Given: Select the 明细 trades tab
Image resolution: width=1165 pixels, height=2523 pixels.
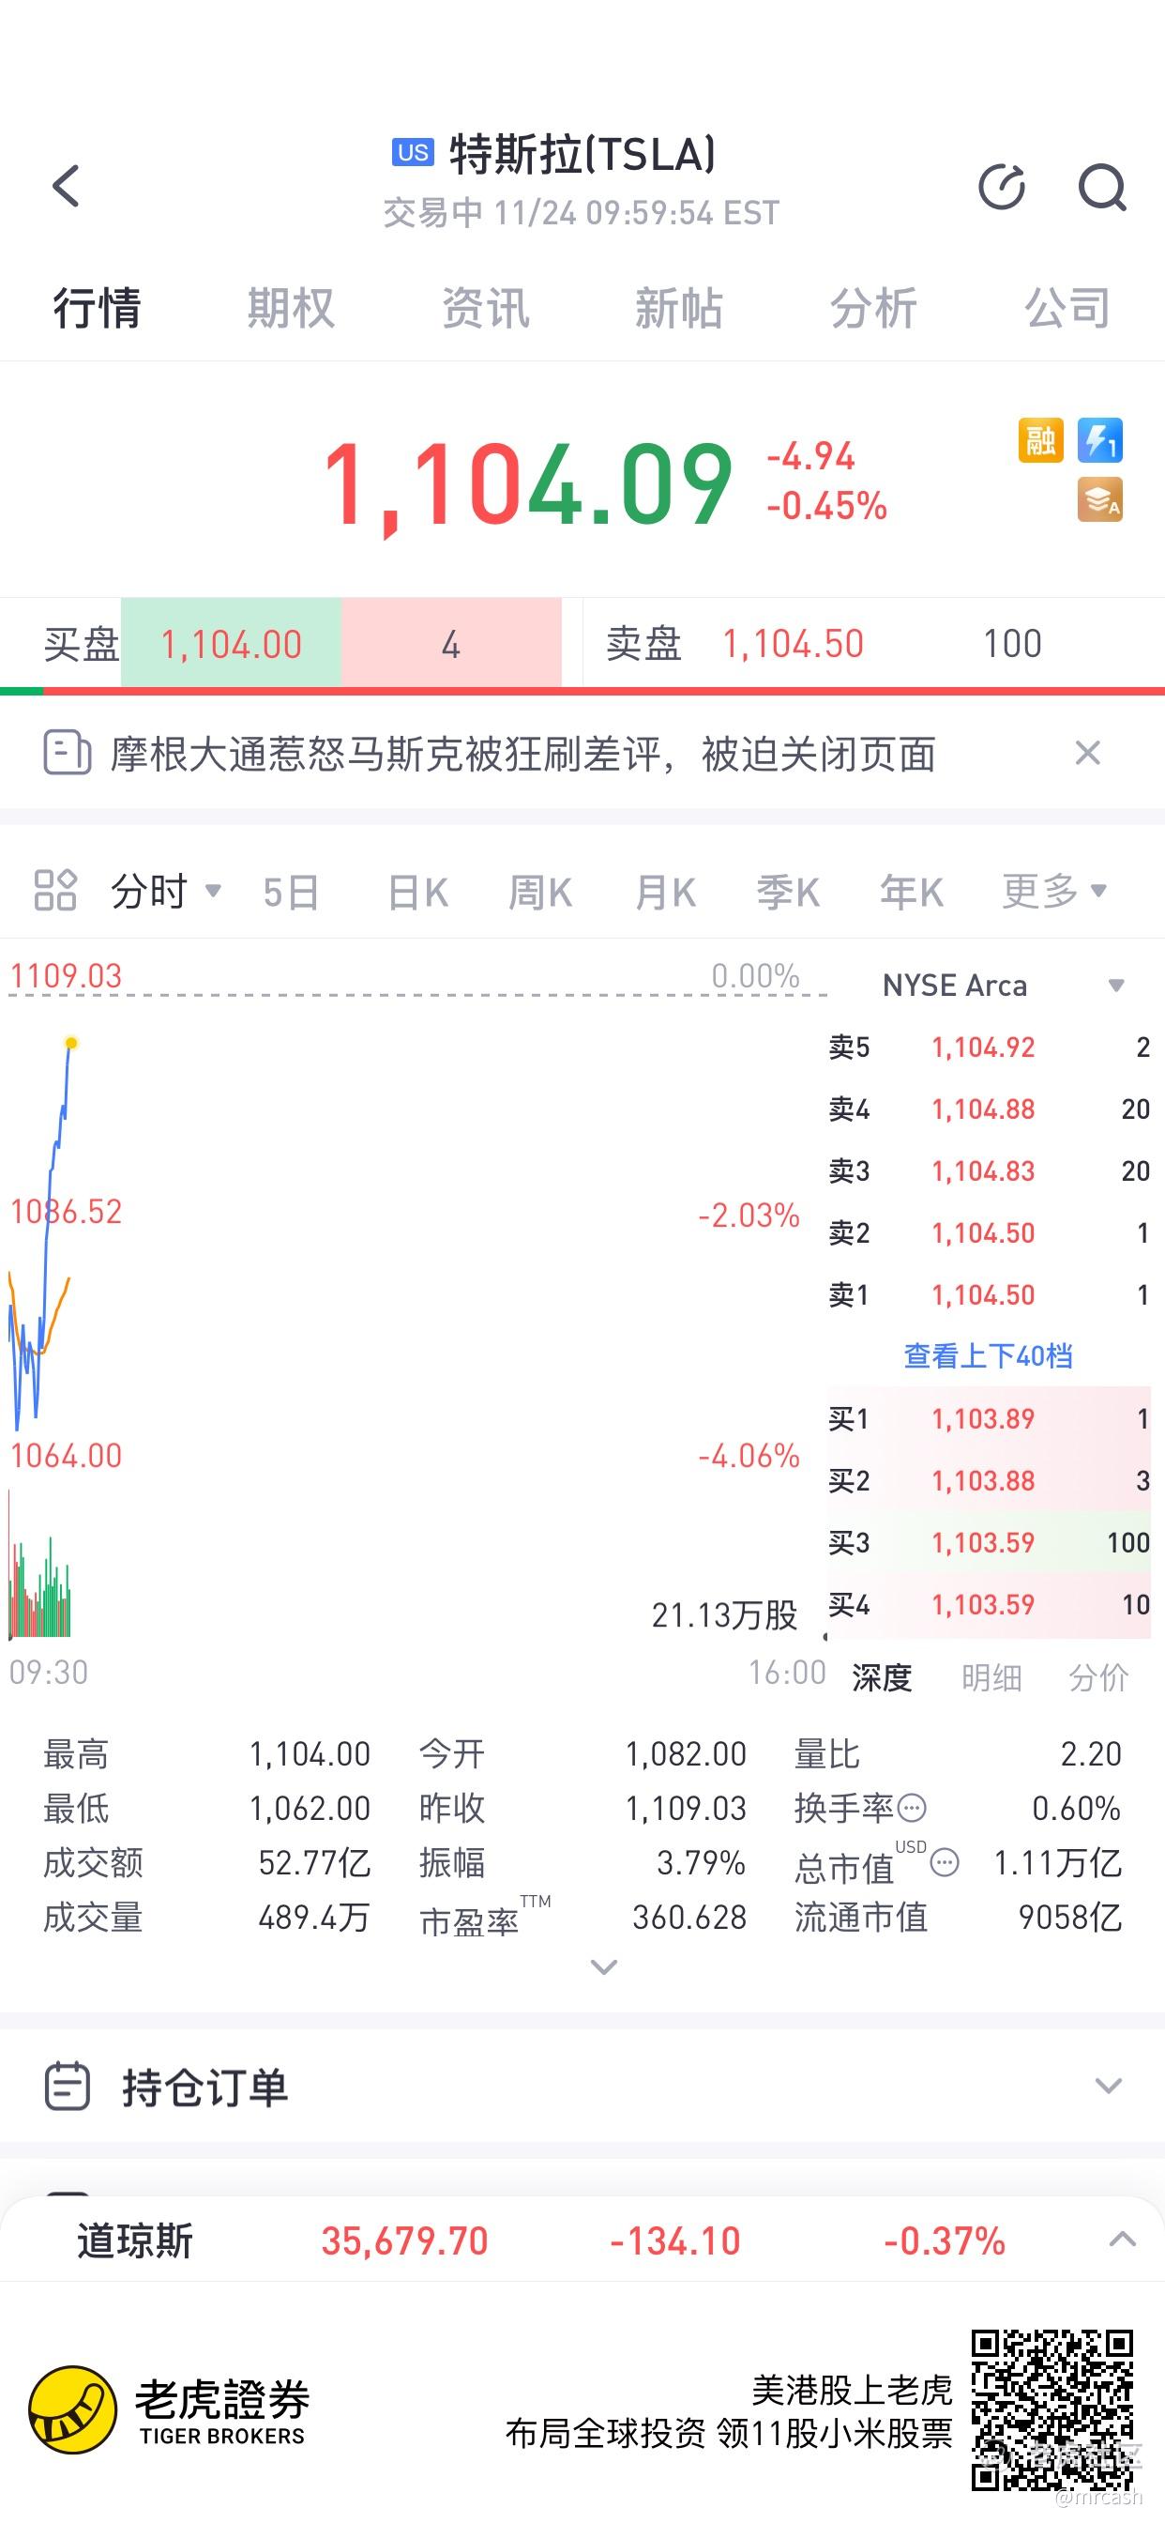Looking at the screenshot, I should [x=991, y=1677].
